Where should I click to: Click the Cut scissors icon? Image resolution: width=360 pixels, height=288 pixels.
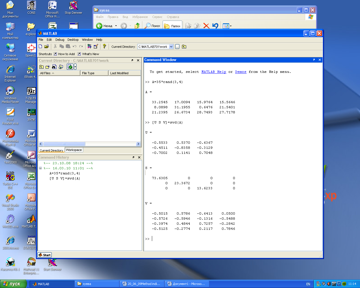tap(55, 46)
